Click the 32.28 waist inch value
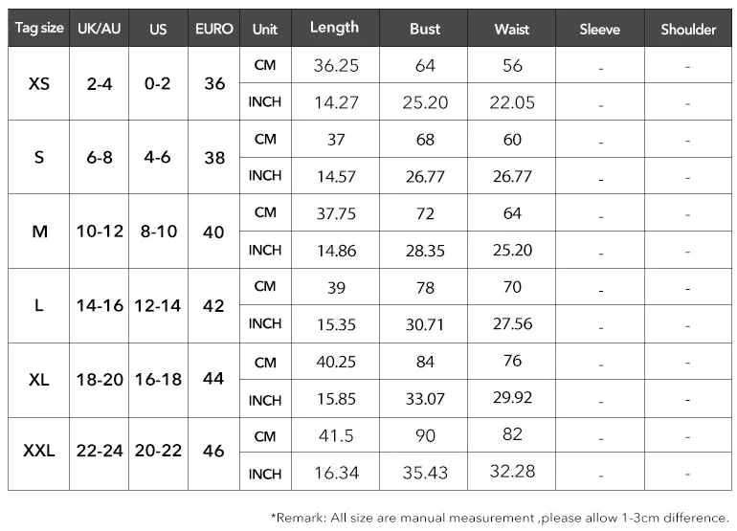The width and height of the screenshot is (737, 531). coord(512,472)
